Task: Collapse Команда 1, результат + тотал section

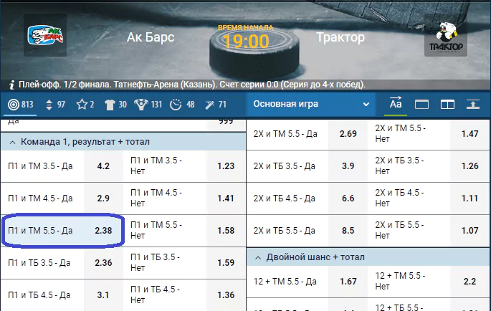Action: pyautogui.click(x=123, y=142)
